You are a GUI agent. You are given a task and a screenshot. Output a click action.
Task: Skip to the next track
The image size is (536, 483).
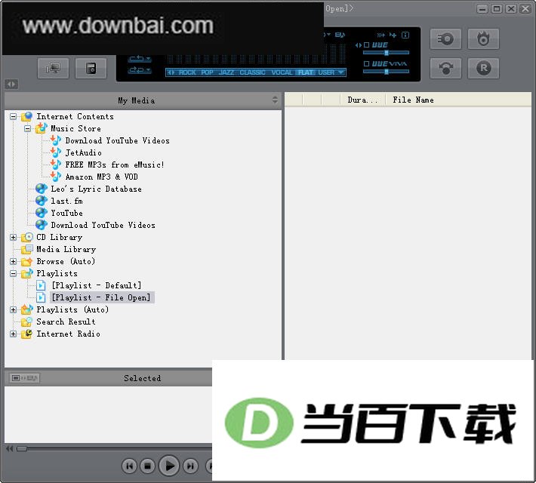[x=191, y=466]
